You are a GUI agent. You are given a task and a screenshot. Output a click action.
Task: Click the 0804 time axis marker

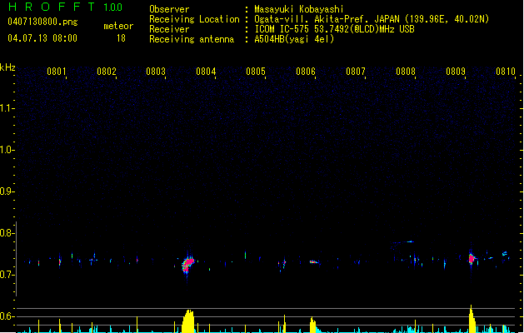[206, 72]
